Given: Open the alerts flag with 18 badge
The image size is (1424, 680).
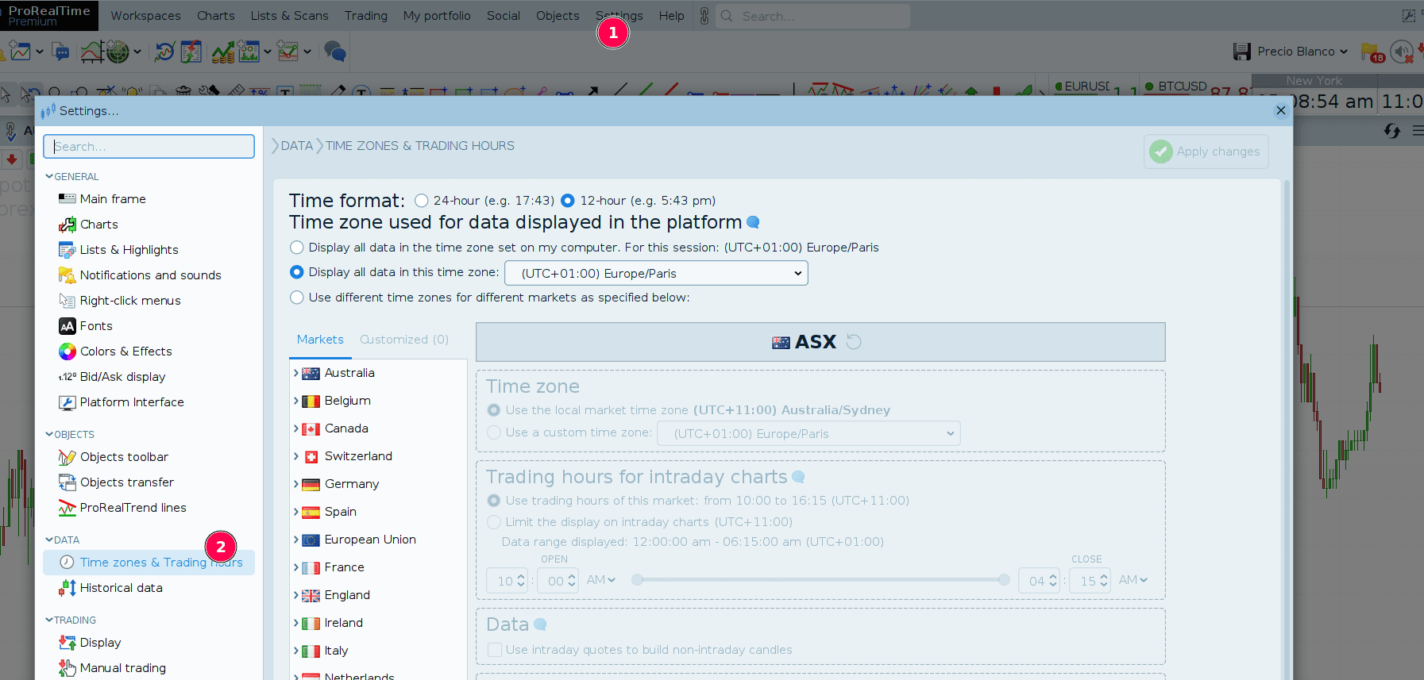Looking at the screenshot, I should pyautogui.click(x=1372, y=52).
